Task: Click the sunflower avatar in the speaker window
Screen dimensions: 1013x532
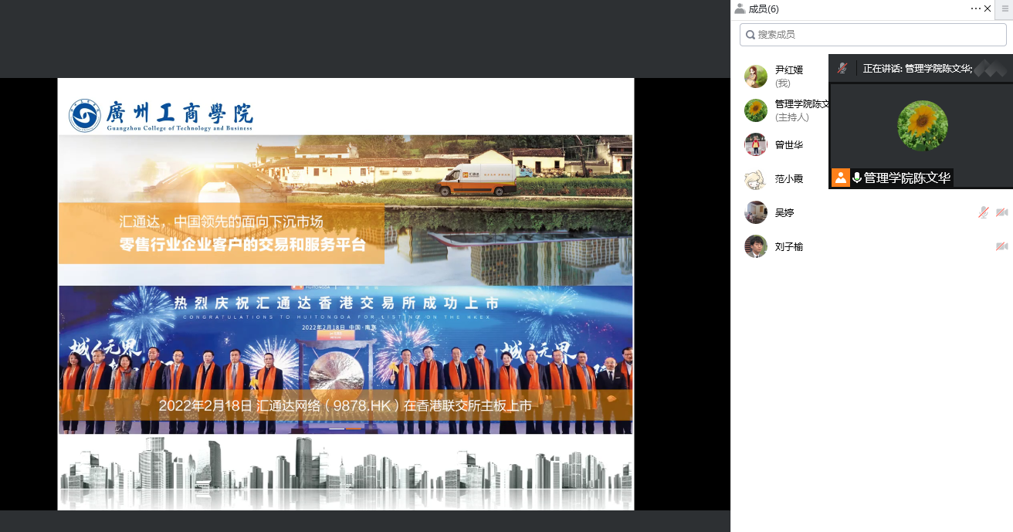Action: pos(922,125)
